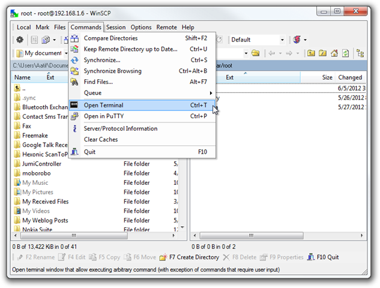Click the parent folder '..' icon in local panel
Image resolution: width=380 pixels, height=288 pixels.
[17, 88]
